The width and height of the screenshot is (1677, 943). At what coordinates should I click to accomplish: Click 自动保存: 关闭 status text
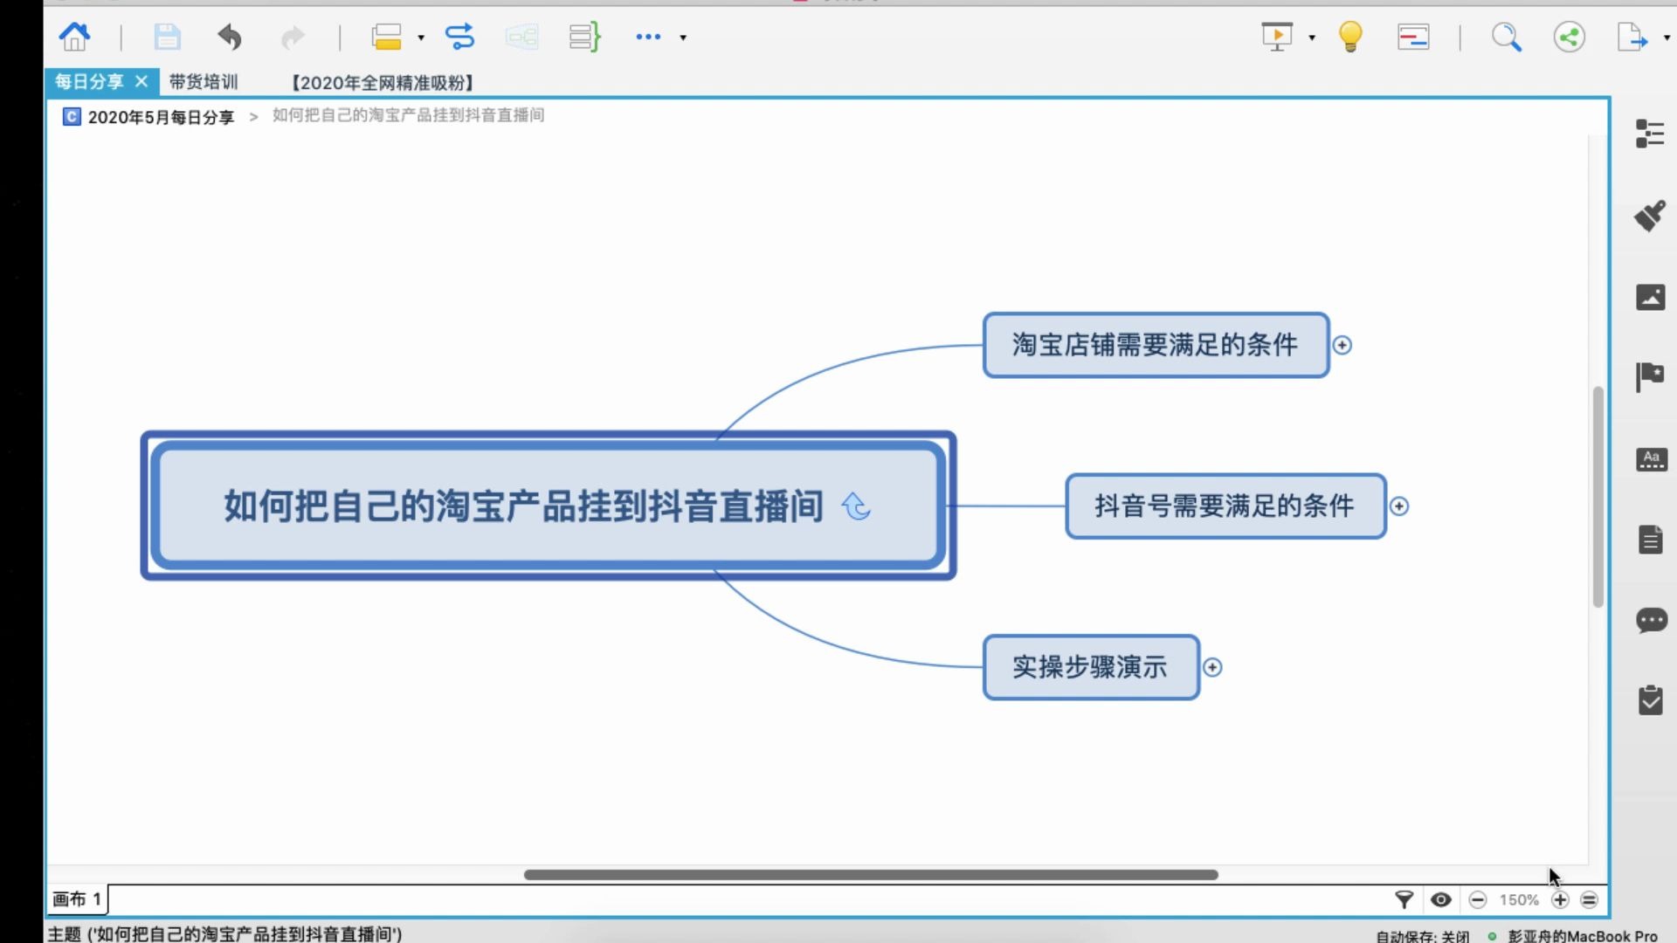tap(1422, 936)
